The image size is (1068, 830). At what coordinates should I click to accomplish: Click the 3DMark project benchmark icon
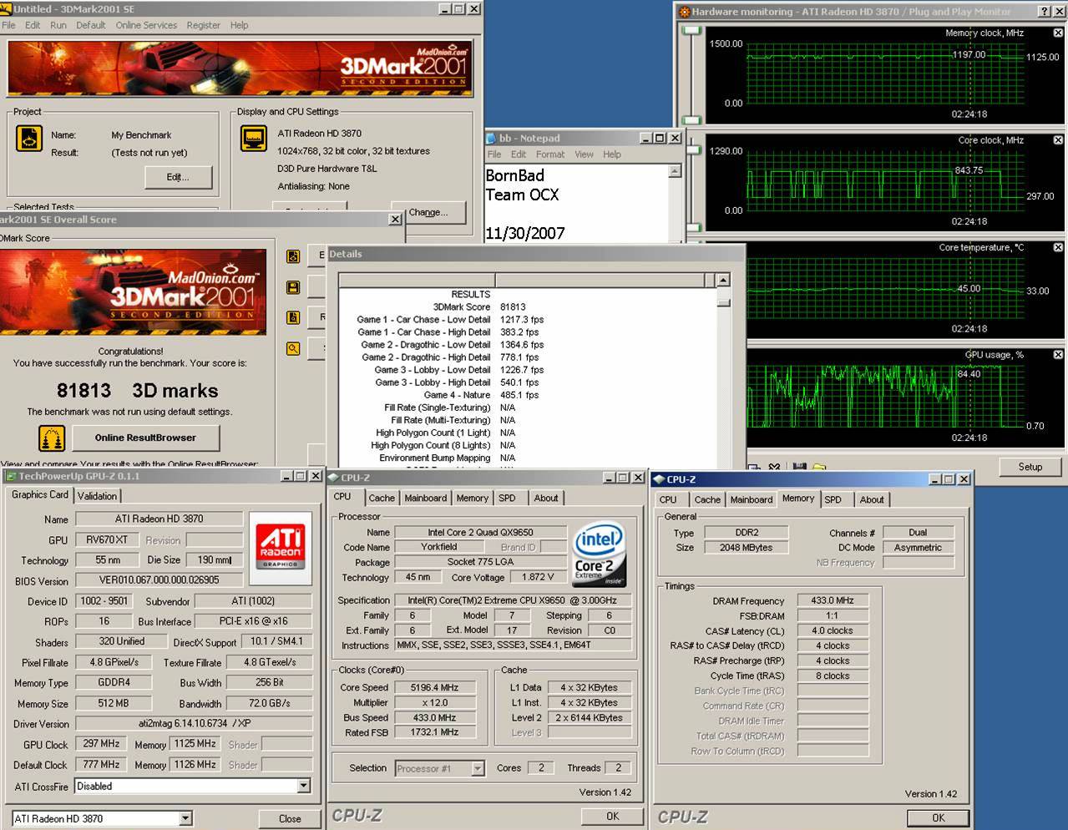pyautogui.click(x=29, y=139)
